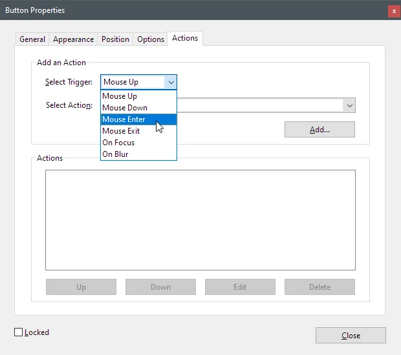Click the Down button below Actions list
Viewport: 401px width, 355px height.
click(x=160, y=287)
